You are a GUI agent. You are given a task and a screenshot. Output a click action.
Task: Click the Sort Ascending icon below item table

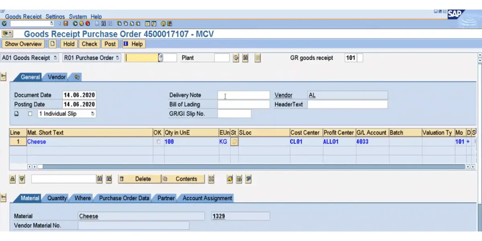click(x=12, y=179)
